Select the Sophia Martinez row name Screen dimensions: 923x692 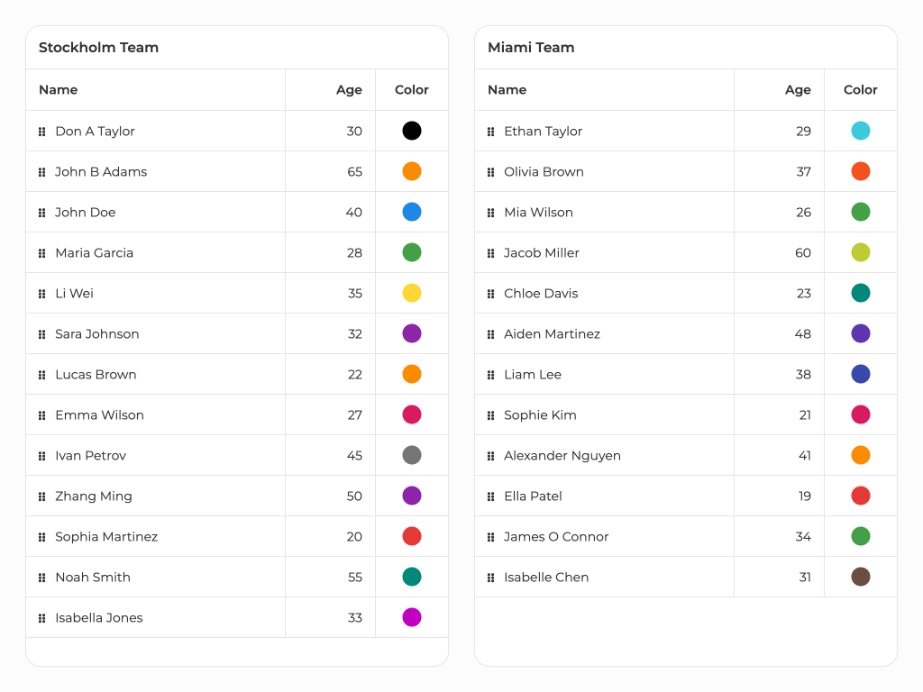(106, 537)
